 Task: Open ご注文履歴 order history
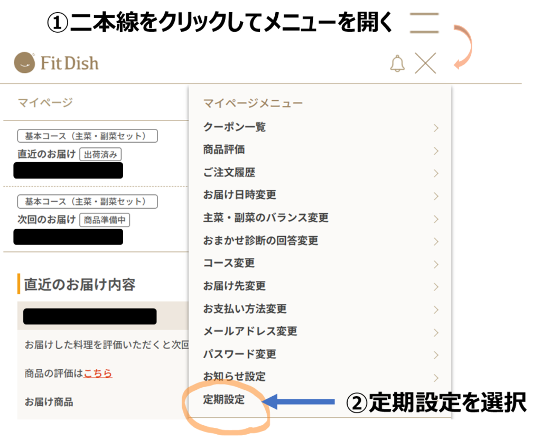(x=229, y=173)
